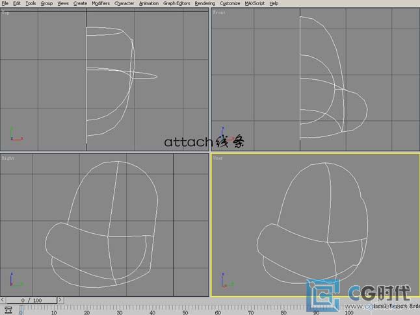Click the Right viewport label
The width and height of the screenshot is (420, 315).
pyautogui.click(x=8, y=158)
